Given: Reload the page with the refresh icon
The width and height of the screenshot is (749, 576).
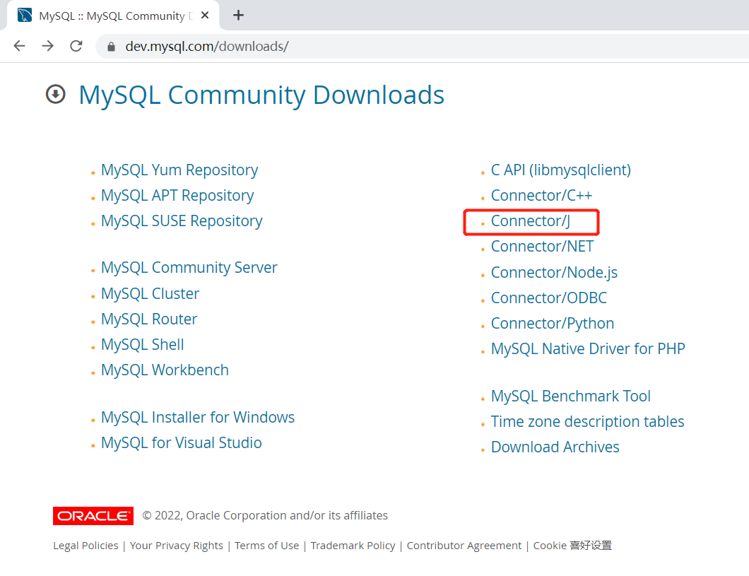Looking at the screenshot, I should pos(76,46).
